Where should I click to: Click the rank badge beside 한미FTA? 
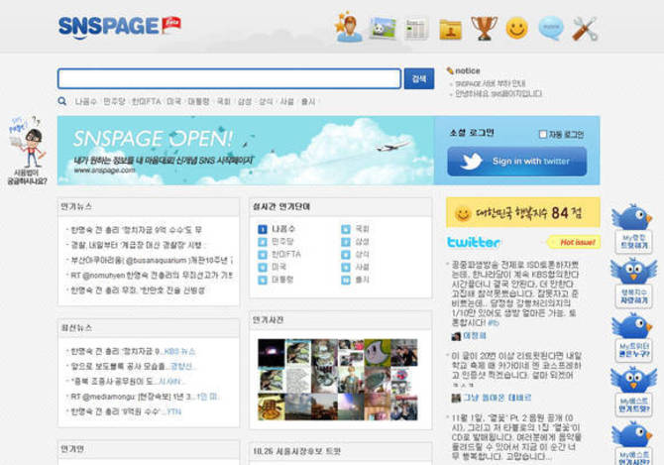tap(263, 255)
